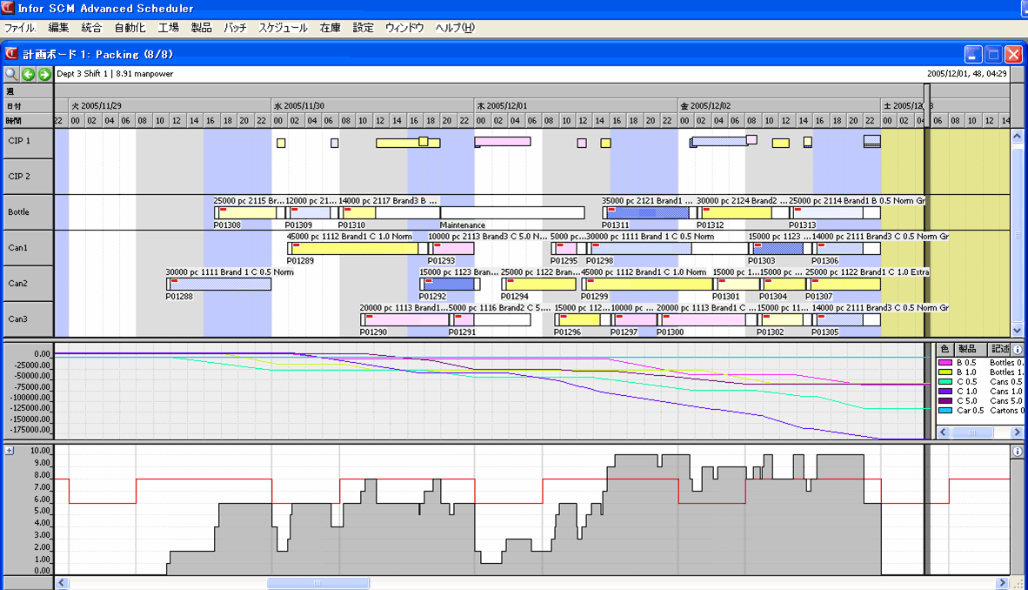The image size is (1028, 590).
Task: Click the info icon in the manpower chart
Action: pyautogui.click(x=1018, y=452)
